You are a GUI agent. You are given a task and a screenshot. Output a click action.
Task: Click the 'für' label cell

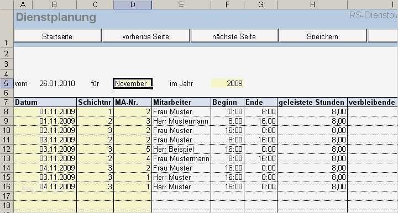coord(95,83)
